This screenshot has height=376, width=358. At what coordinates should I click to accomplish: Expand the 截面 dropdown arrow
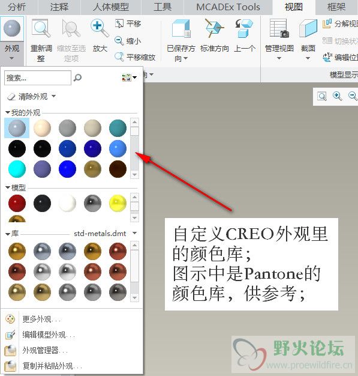(x=308, y=58)
